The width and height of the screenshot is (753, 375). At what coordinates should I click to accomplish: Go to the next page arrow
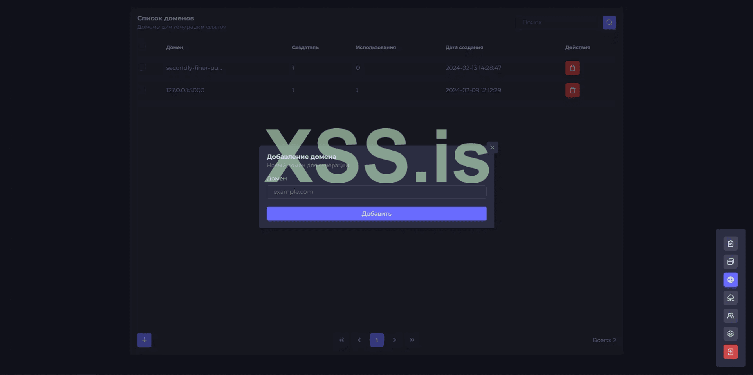tap(394, 340)
